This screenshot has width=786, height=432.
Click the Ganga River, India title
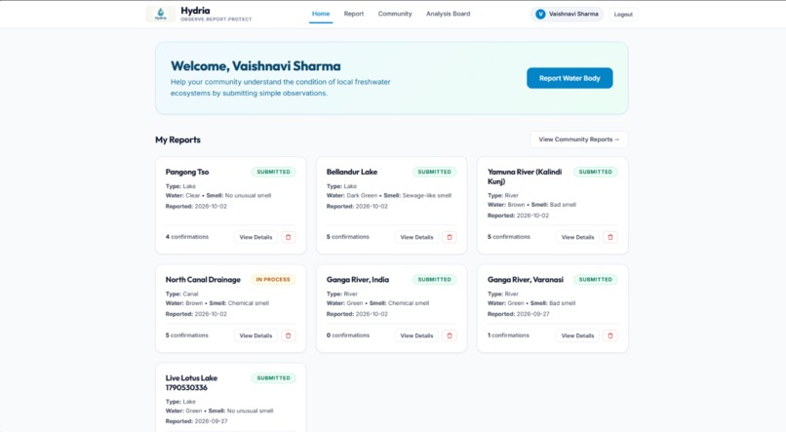[x=358, y=280]
